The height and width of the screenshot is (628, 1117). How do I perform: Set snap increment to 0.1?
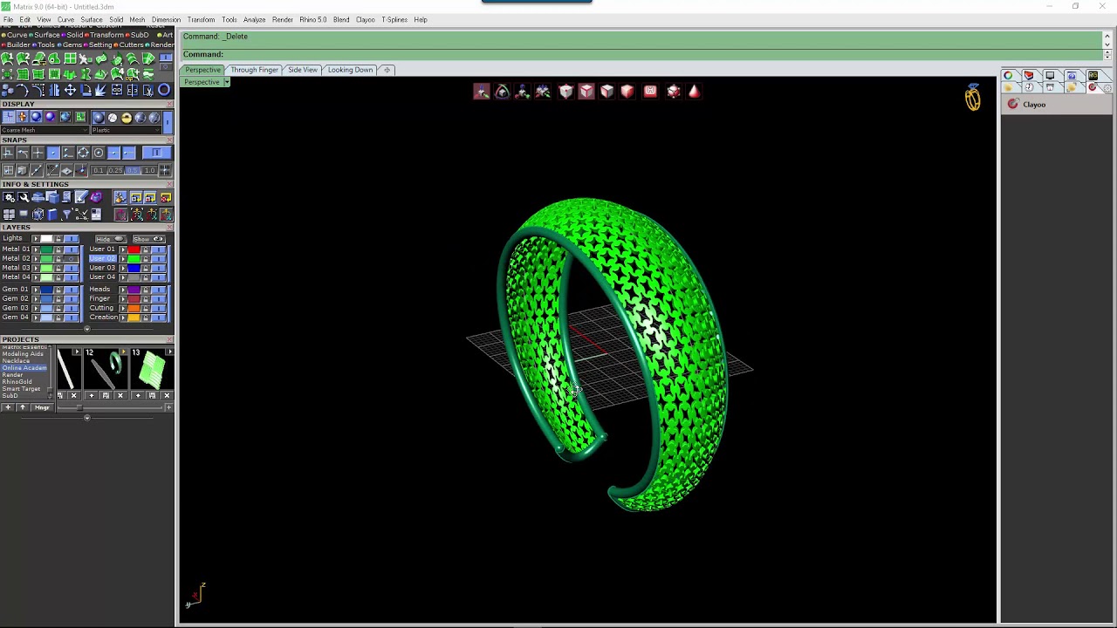click(99, 171)
